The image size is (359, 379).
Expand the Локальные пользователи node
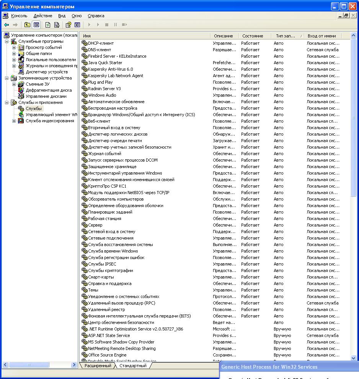[x=14, y=60]
